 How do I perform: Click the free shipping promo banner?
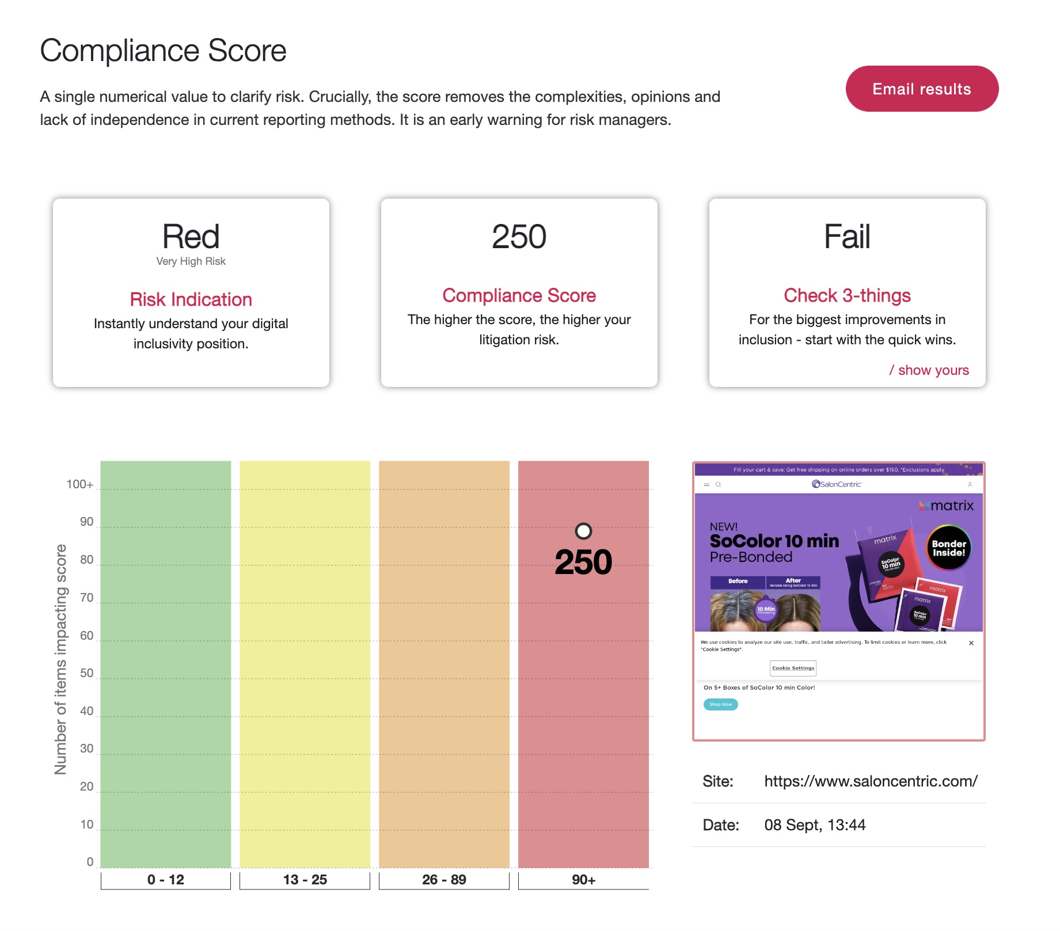(x=839, y=470)
